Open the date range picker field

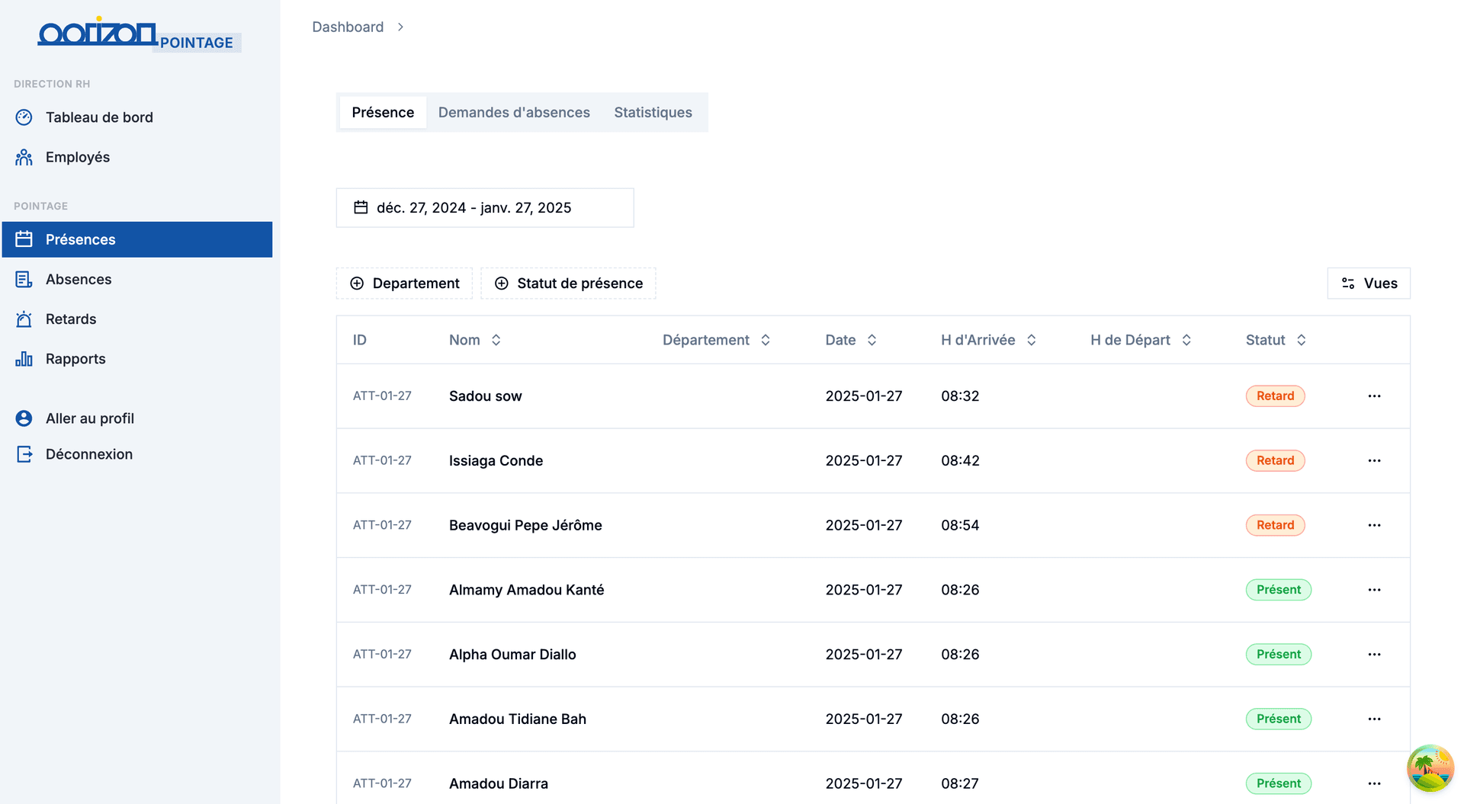[x=484, y=207]
